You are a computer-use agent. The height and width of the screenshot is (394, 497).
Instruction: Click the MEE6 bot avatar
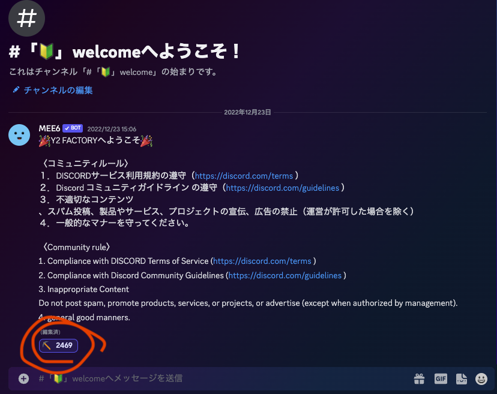[x=19, y=135]
